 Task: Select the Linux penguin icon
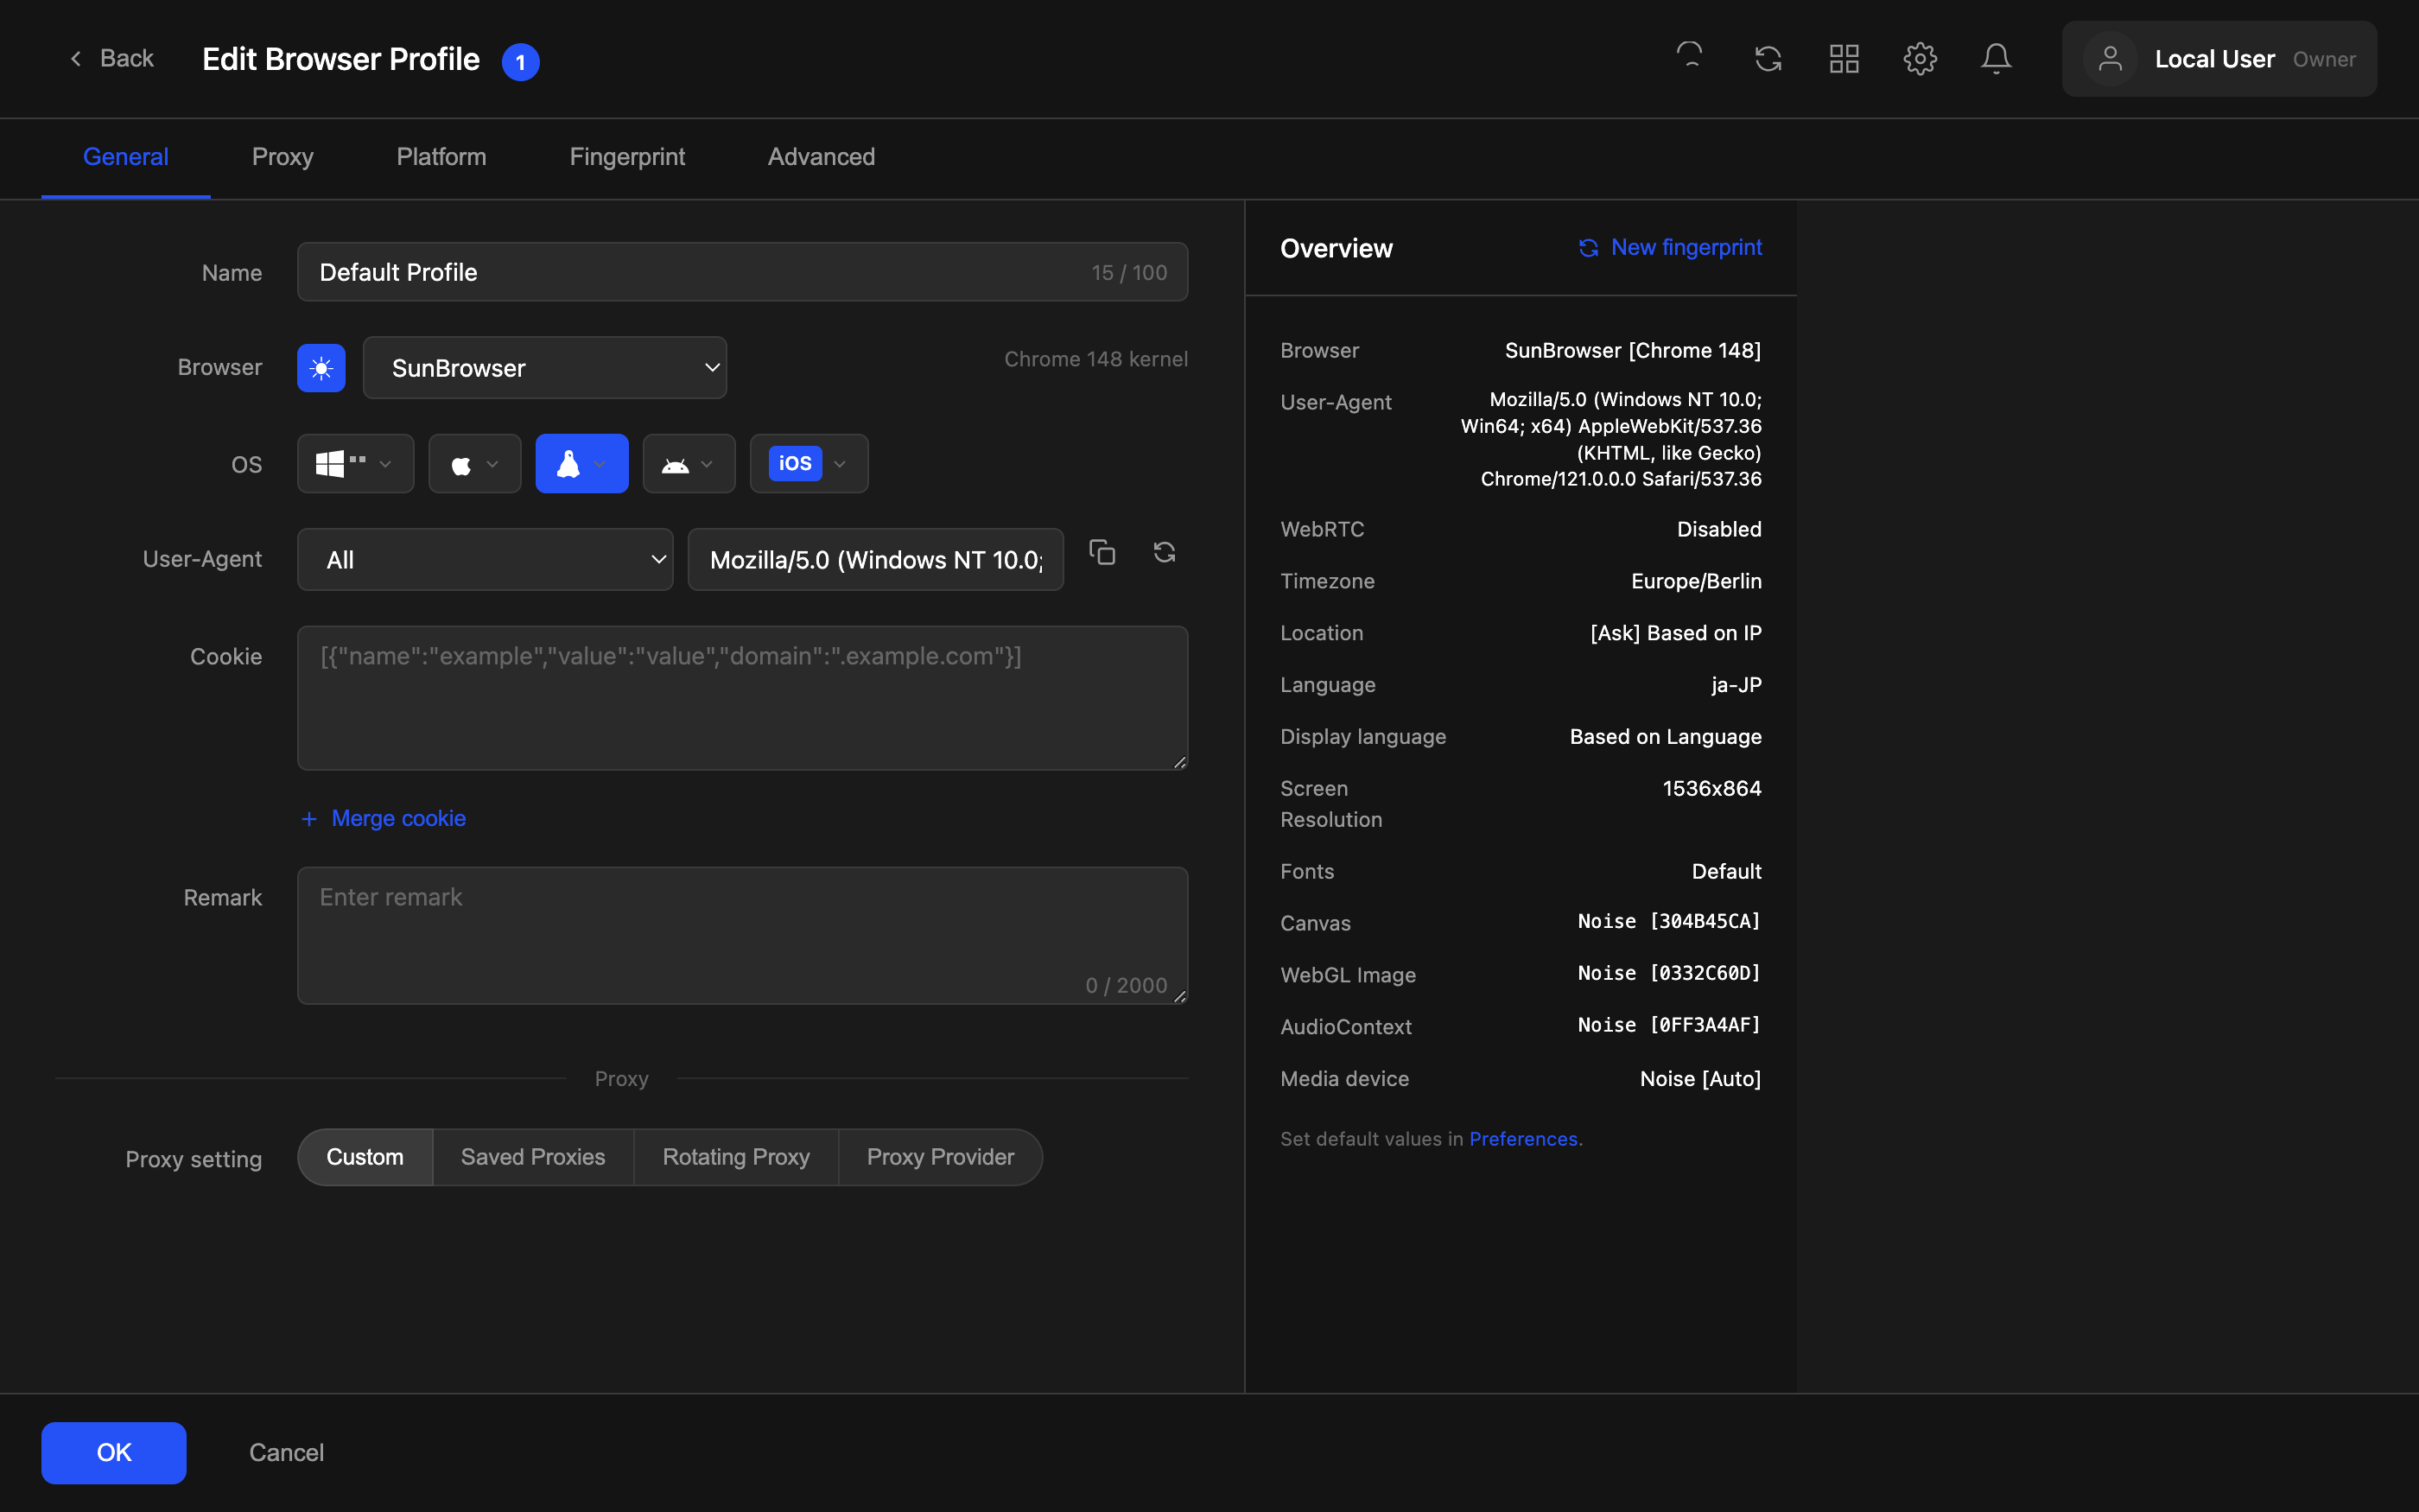pyautogui.click(x=568, y=464)
